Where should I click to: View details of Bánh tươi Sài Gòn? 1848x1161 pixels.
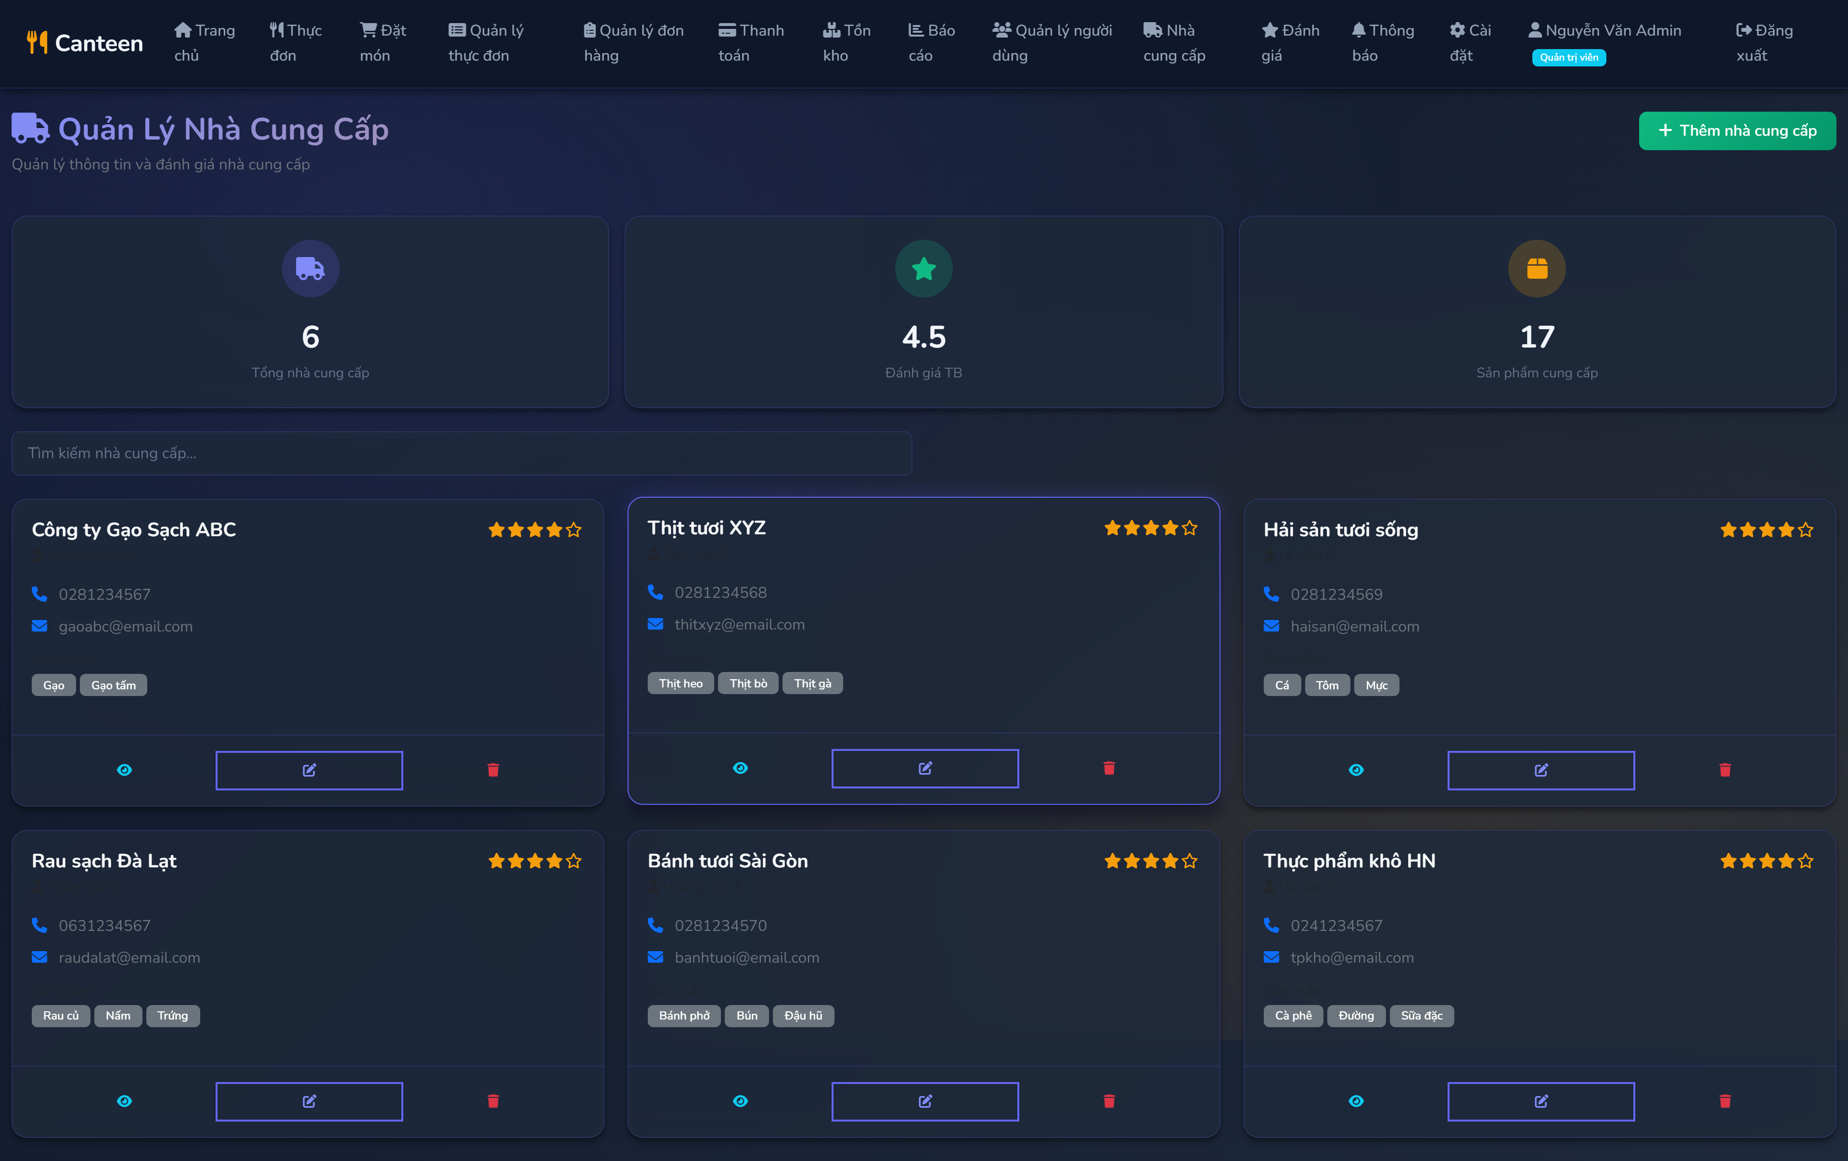point(741,1101)
